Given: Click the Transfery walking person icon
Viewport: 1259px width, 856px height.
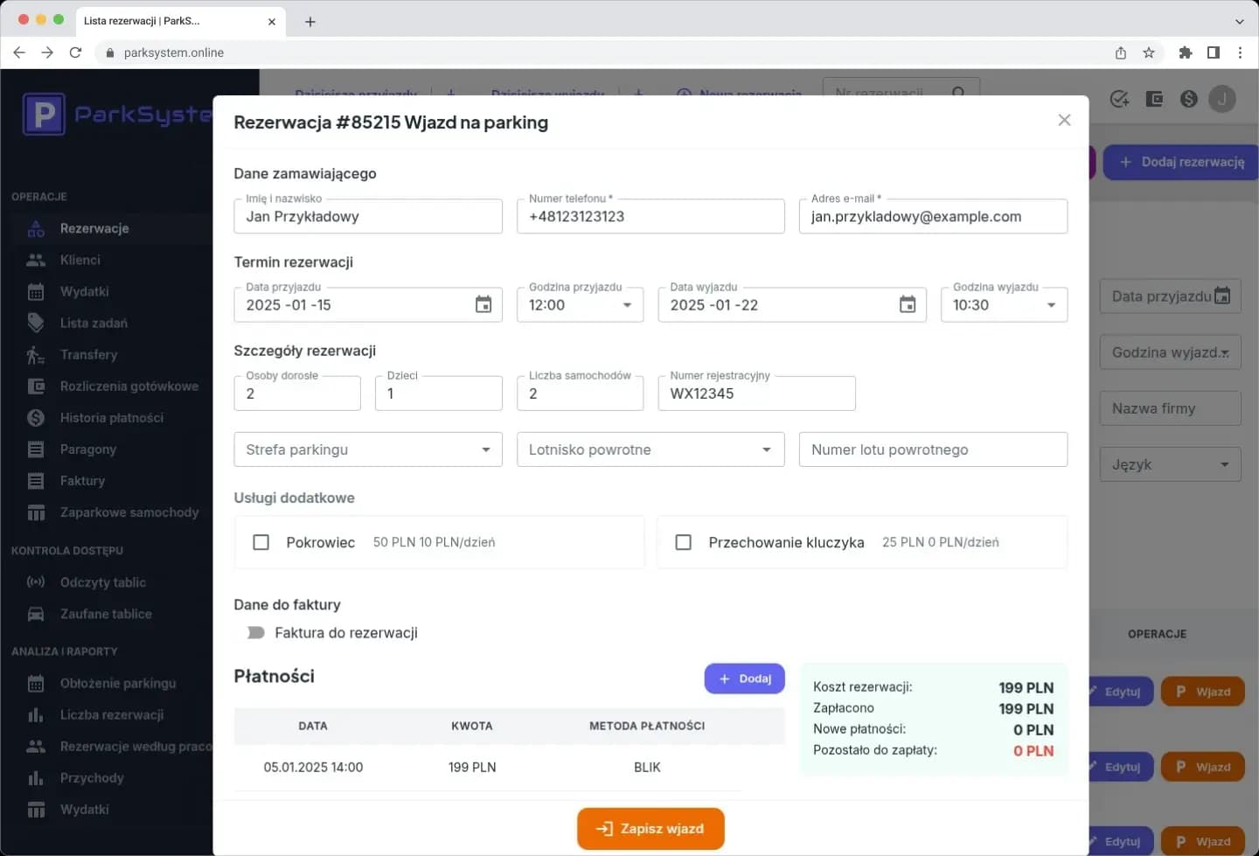Looking at the screenshot, I should tap(36, 354).
